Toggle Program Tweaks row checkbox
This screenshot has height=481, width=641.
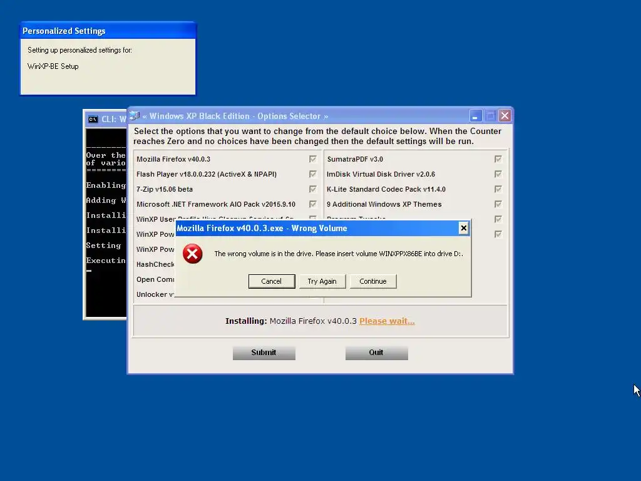[498, 219]
